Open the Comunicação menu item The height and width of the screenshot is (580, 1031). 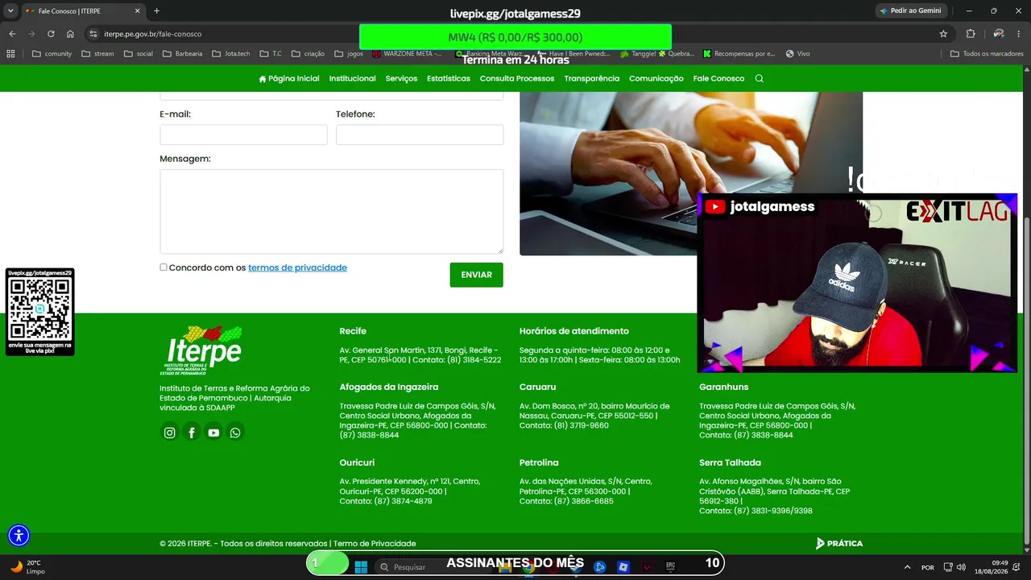click(x=656, y=78)
